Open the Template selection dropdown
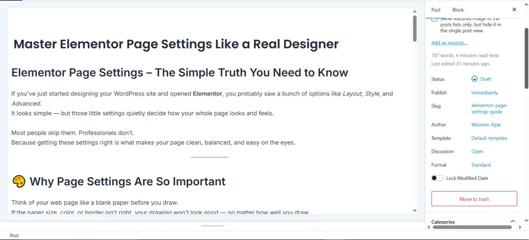Image resolution: width=529 pixels, height=240 pixels. click(x=489, y=138)
